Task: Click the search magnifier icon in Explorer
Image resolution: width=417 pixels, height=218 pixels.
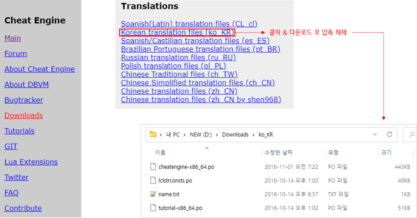Action: [412, 135]
